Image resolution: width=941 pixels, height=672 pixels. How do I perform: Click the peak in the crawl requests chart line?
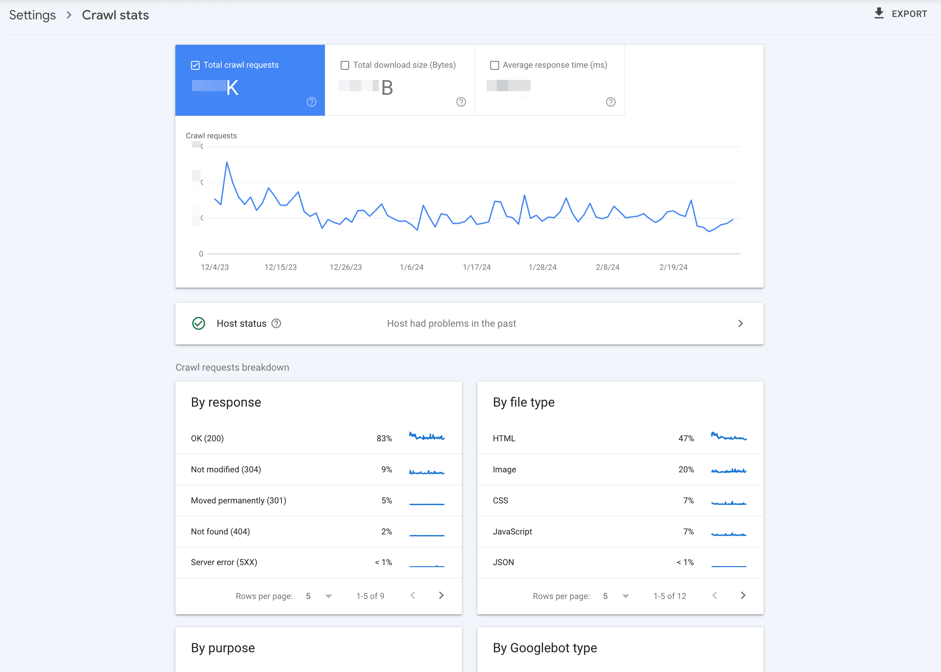(227, 163)
